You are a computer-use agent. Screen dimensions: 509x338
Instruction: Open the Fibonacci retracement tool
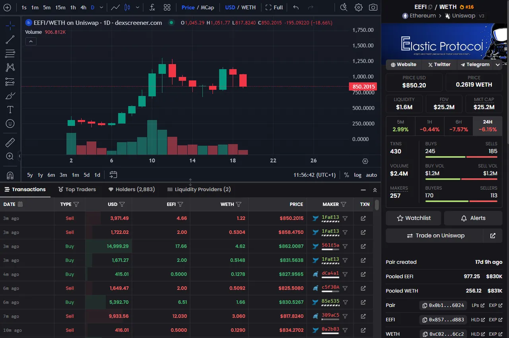10,53
